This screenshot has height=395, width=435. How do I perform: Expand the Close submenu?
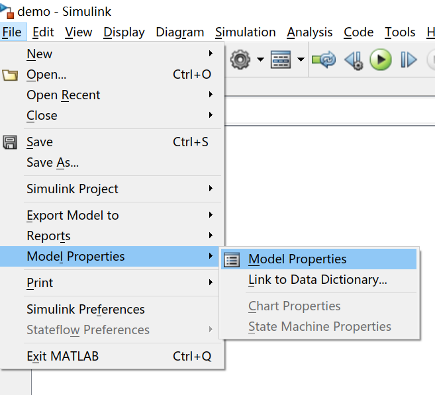[112, 115]
